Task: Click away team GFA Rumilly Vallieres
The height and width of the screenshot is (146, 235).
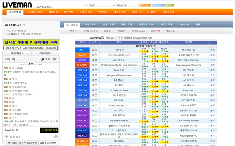Action: (x=188, y=120)
